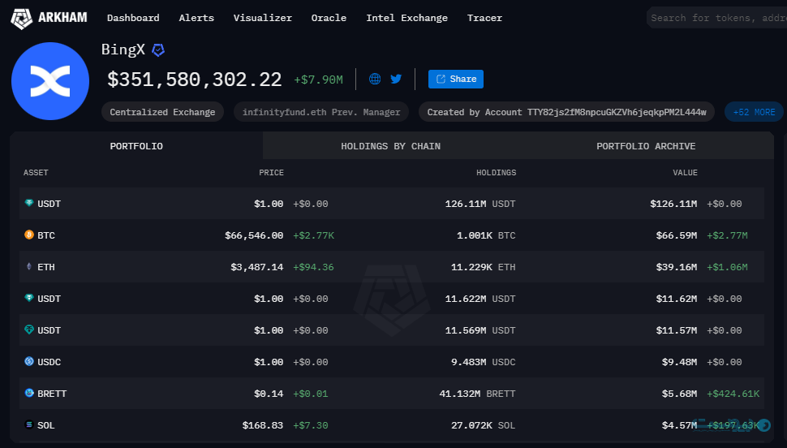This screenshot has height=448, width=787.
Task: Sort by the VALUE column header
Action: click(685, 173)
